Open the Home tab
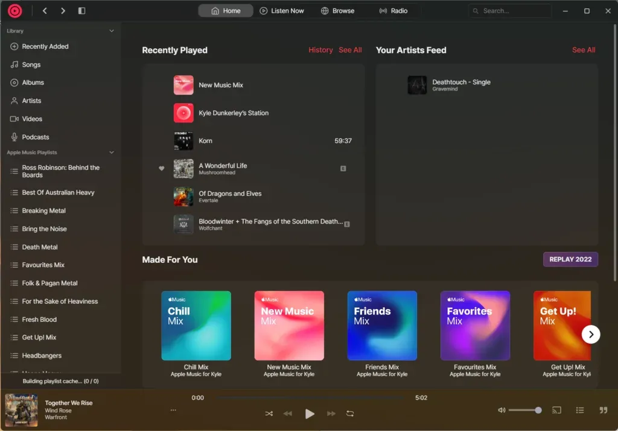This screenshot has height=431, width=618. [226, 11]
